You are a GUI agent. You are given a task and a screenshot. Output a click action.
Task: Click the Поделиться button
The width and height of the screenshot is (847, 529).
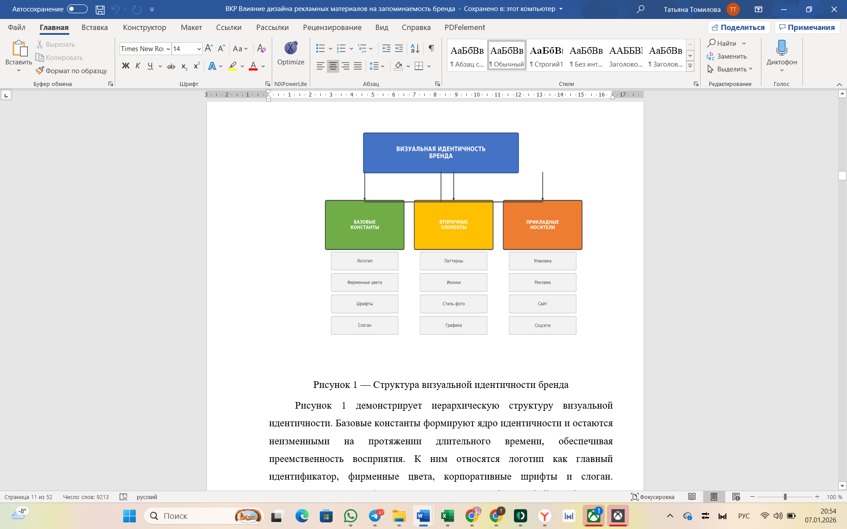click(738, 27)
